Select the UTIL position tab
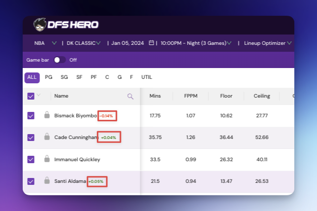This screenshot has height=211, width=317. pyautogui.click(x=147, y=77)
